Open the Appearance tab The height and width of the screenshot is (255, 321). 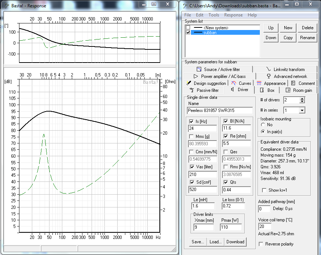pos(271,83)
